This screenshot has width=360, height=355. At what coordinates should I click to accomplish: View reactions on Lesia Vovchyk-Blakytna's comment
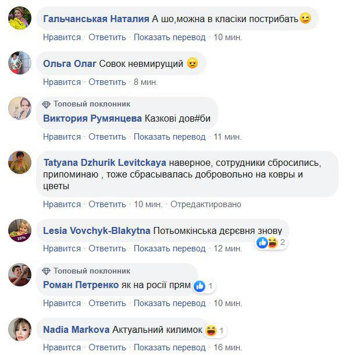[271, 242]
